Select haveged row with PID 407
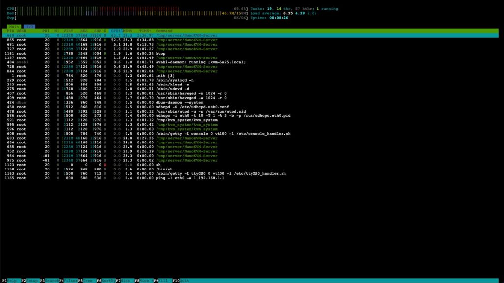The height and width of the screenshot is (283, 504). point(251,94)
